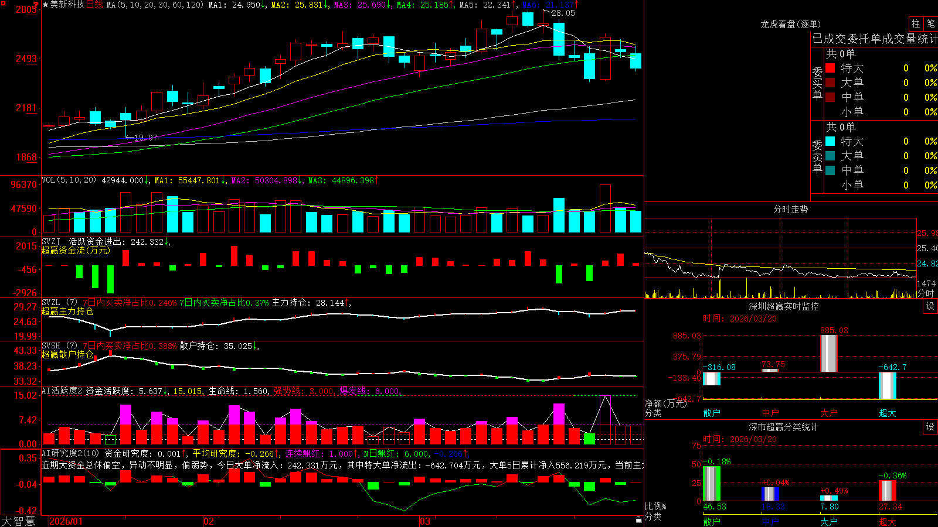Screen dimensions: 938x527
Task: Click the 19.97 low price label
Action: click(145, 138)
